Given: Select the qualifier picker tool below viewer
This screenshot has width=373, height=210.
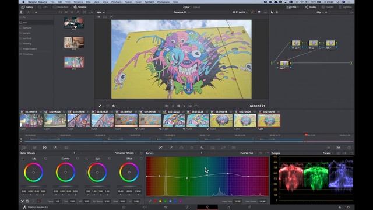Looking at the screenshot, I should 100,106.
